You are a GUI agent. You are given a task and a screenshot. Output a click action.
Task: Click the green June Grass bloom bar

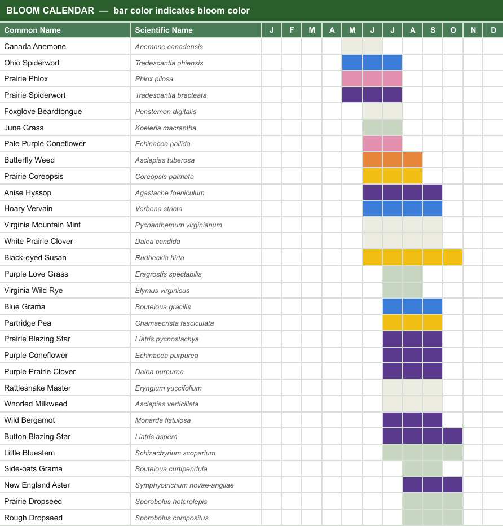tap(382, 128)
